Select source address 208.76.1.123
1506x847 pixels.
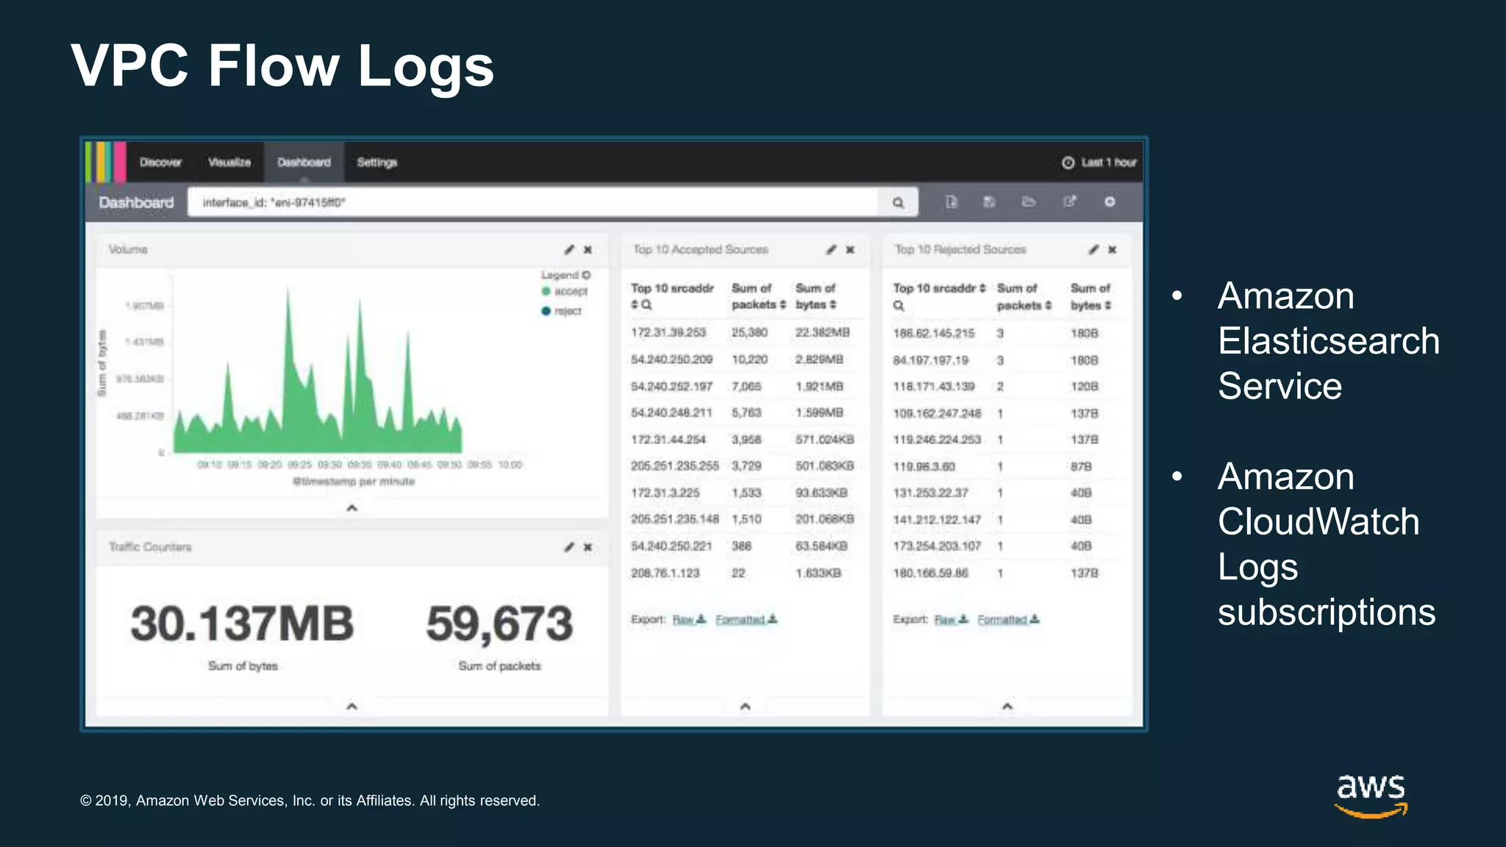[x=665, y=573]
